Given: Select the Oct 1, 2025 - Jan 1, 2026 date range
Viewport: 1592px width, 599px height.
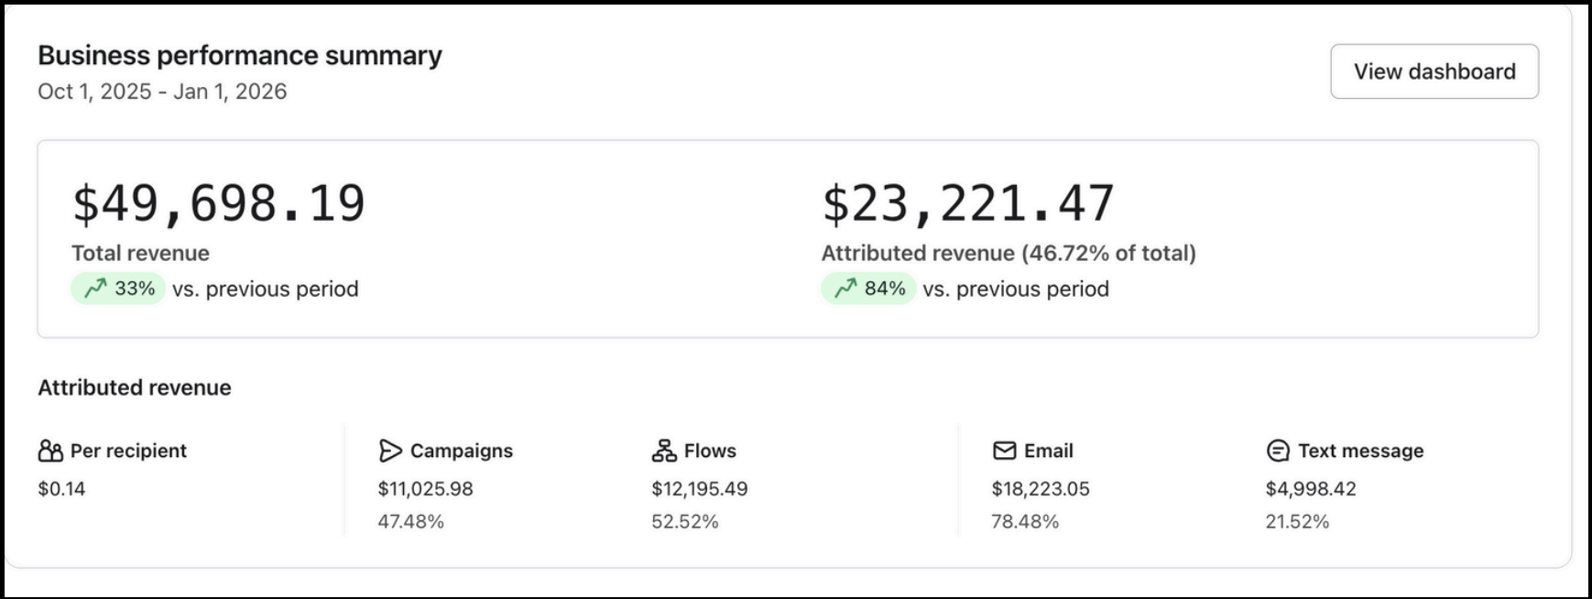Looking at the screenshot, I should point(162,92).
